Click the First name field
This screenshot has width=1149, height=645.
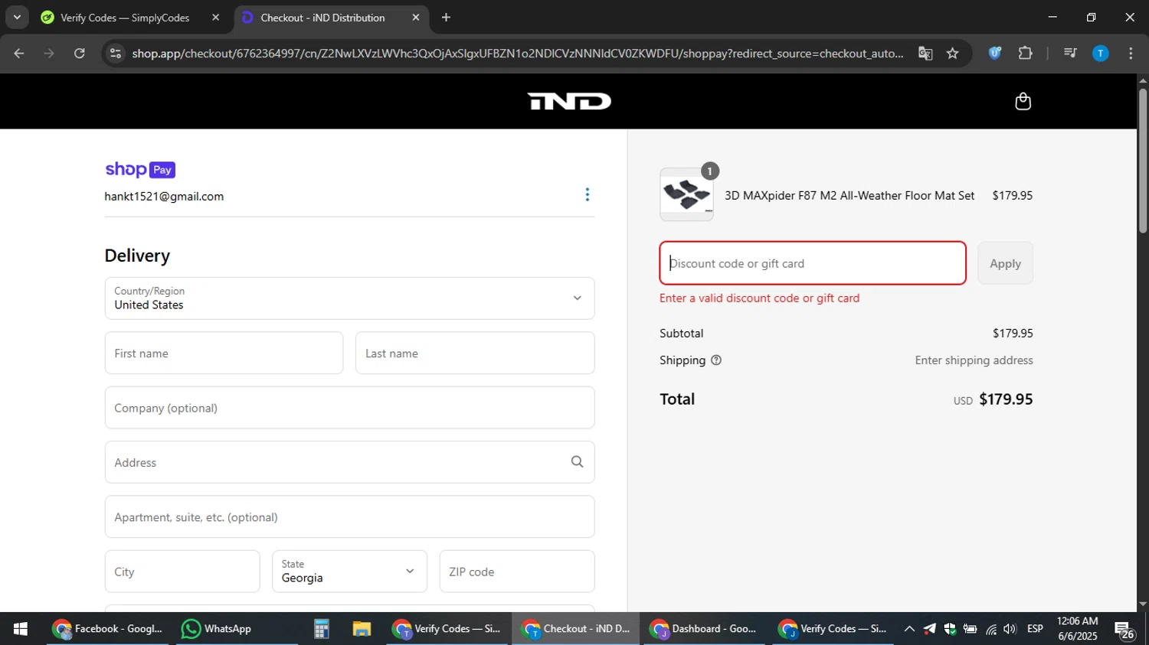click(x=224, y=353)
